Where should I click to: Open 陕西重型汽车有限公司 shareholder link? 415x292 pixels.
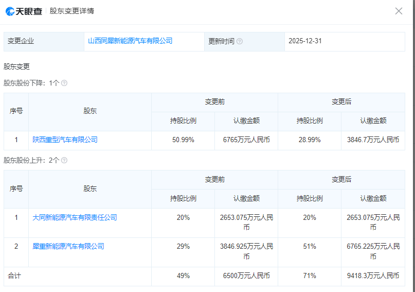[x=65, y=140]
